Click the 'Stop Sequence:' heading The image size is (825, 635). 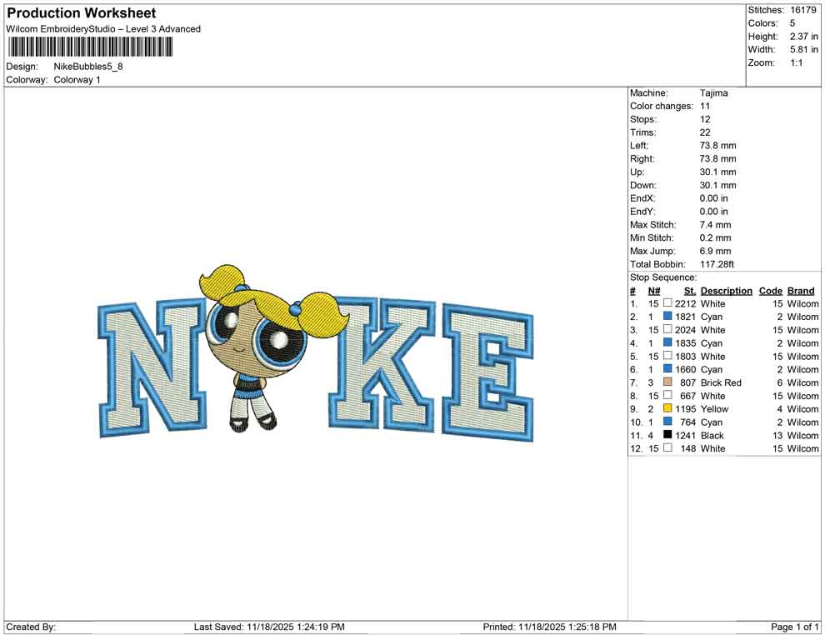pyautogui.click(x=663, y=277)
